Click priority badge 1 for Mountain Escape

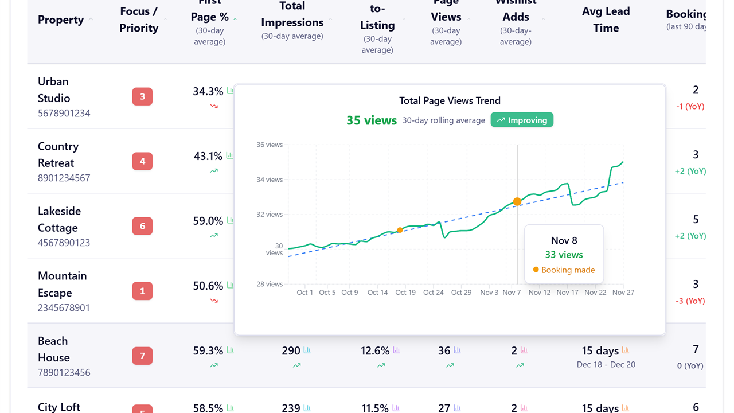point(142,291)
